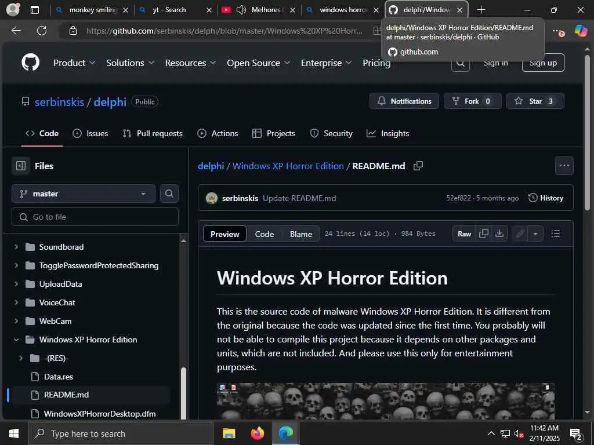
Task: Click the muted volume tray icon
Action: [519, 433]
